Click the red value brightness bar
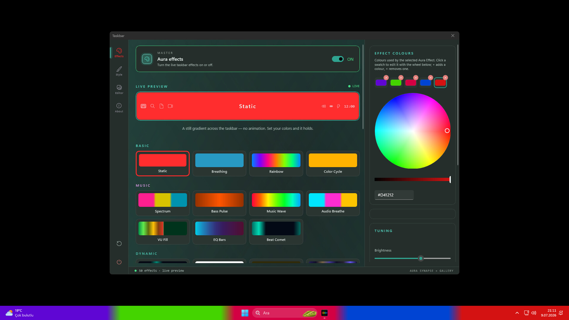Viewport: 569px width, 320px height. [x=413, y=179]
